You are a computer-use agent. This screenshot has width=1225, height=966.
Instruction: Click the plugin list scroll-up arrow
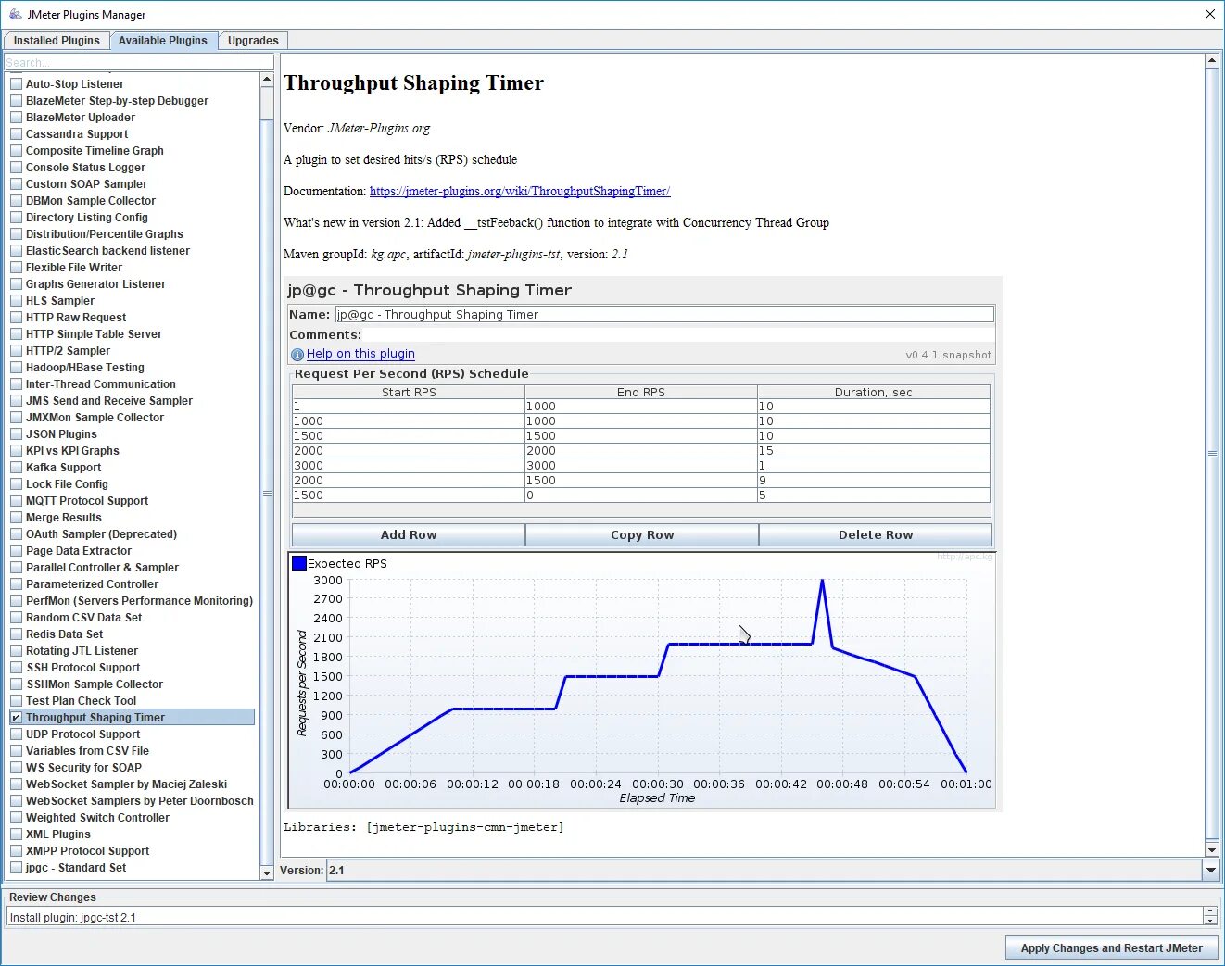[x=267, y=80]
